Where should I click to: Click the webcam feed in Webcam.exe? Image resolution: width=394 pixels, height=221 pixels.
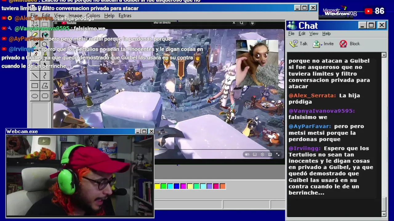point(80,176)
